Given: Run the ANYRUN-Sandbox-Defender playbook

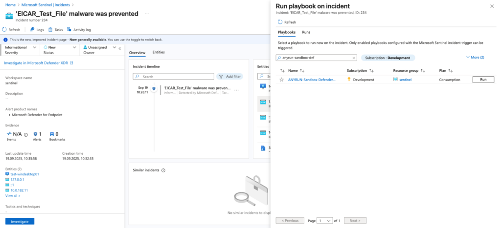Looking at the screenshot, I should coord(483,80).
